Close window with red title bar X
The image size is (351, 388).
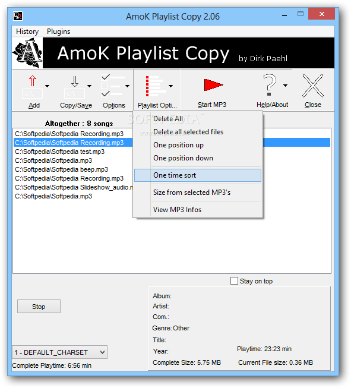(321, 14)
